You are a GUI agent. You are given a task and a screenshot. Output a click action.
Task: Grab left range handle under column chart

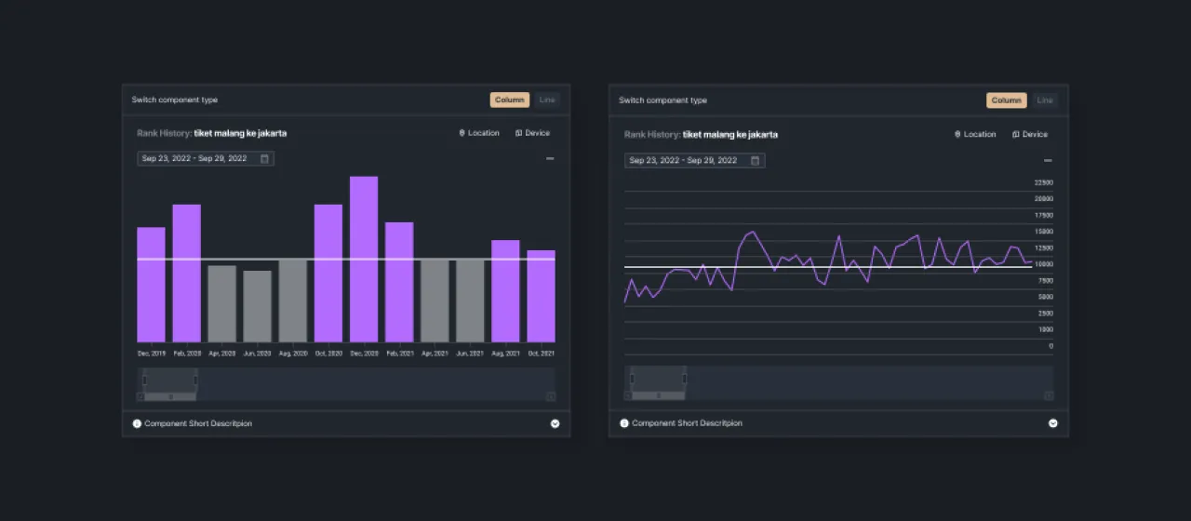click(x=143, y=379)
